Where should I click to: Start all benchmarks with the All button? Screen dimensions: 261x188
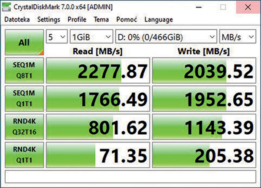[24, 42]
